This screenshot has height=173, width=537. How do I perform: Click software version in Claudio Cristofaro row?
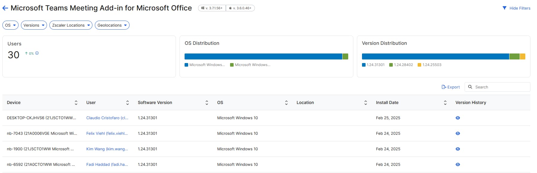coord(147,118)
